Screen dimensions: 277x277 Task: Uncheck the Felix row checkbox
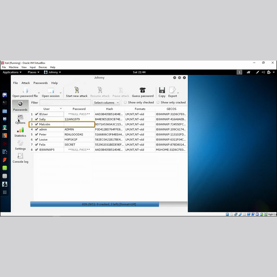[x=36, y=144]
